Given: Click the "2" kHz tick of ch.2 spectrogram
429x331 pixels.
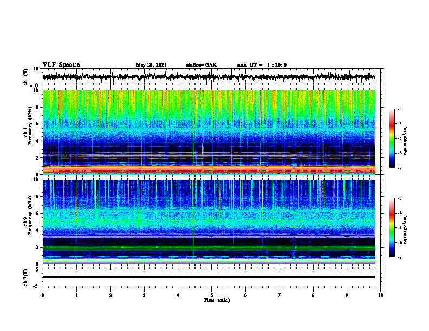Looking at the screenshot, I should pyautogui.click(x=37, y=247).
